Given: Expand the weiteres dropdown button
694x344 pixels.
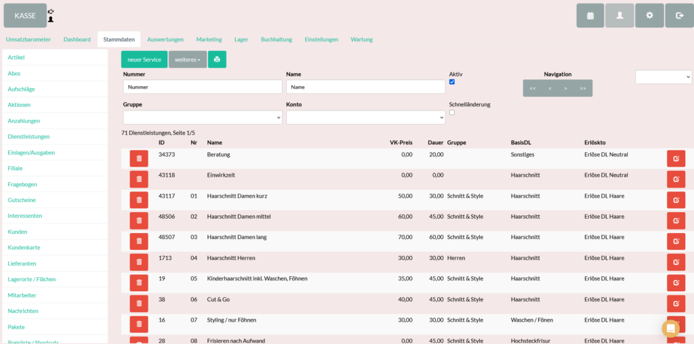Looking at the screenshot, I should (x=188, y=60).
